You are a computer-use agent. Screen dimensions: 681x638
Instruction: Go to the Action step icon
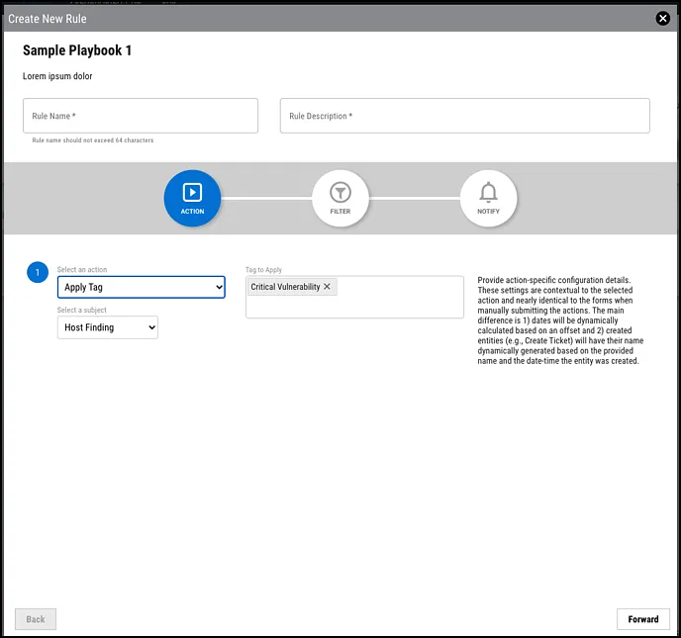(192, 198)
